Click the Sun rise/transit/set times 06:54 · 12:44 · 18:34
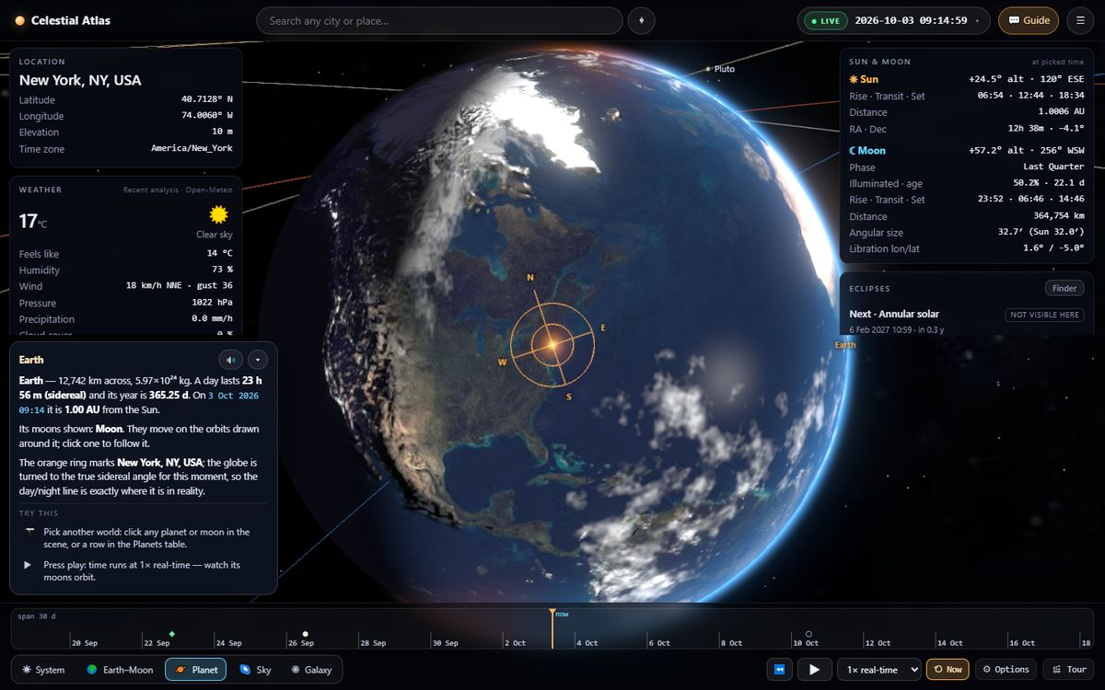The image size is (1105, 690). click(1030, 96)
